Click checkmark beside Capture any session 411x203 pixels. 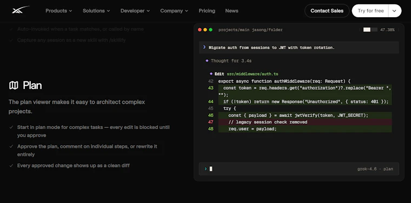pyautogui.click(x=11, y=40)
